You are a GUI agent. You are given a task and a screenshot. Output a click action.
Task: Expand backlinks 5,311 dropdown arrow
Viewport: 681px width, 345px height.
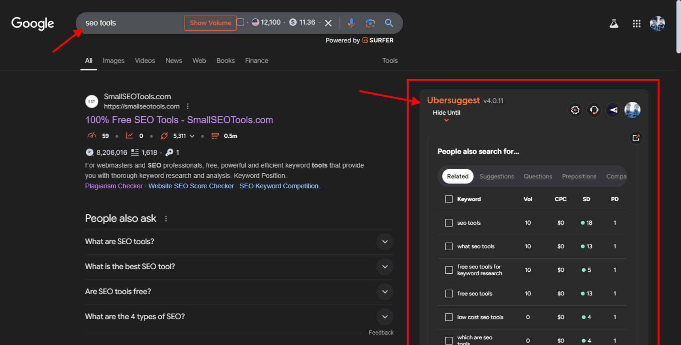192,136
